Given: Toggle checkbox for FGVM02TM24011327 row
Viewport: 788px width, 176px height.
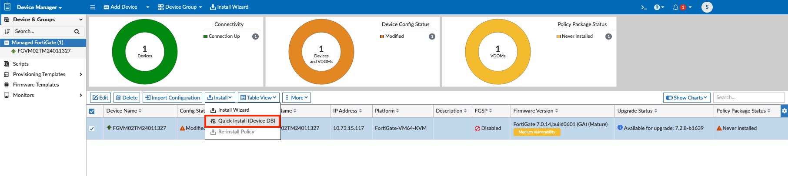Looking at the screenshot, I should click(x=92, y=129).
